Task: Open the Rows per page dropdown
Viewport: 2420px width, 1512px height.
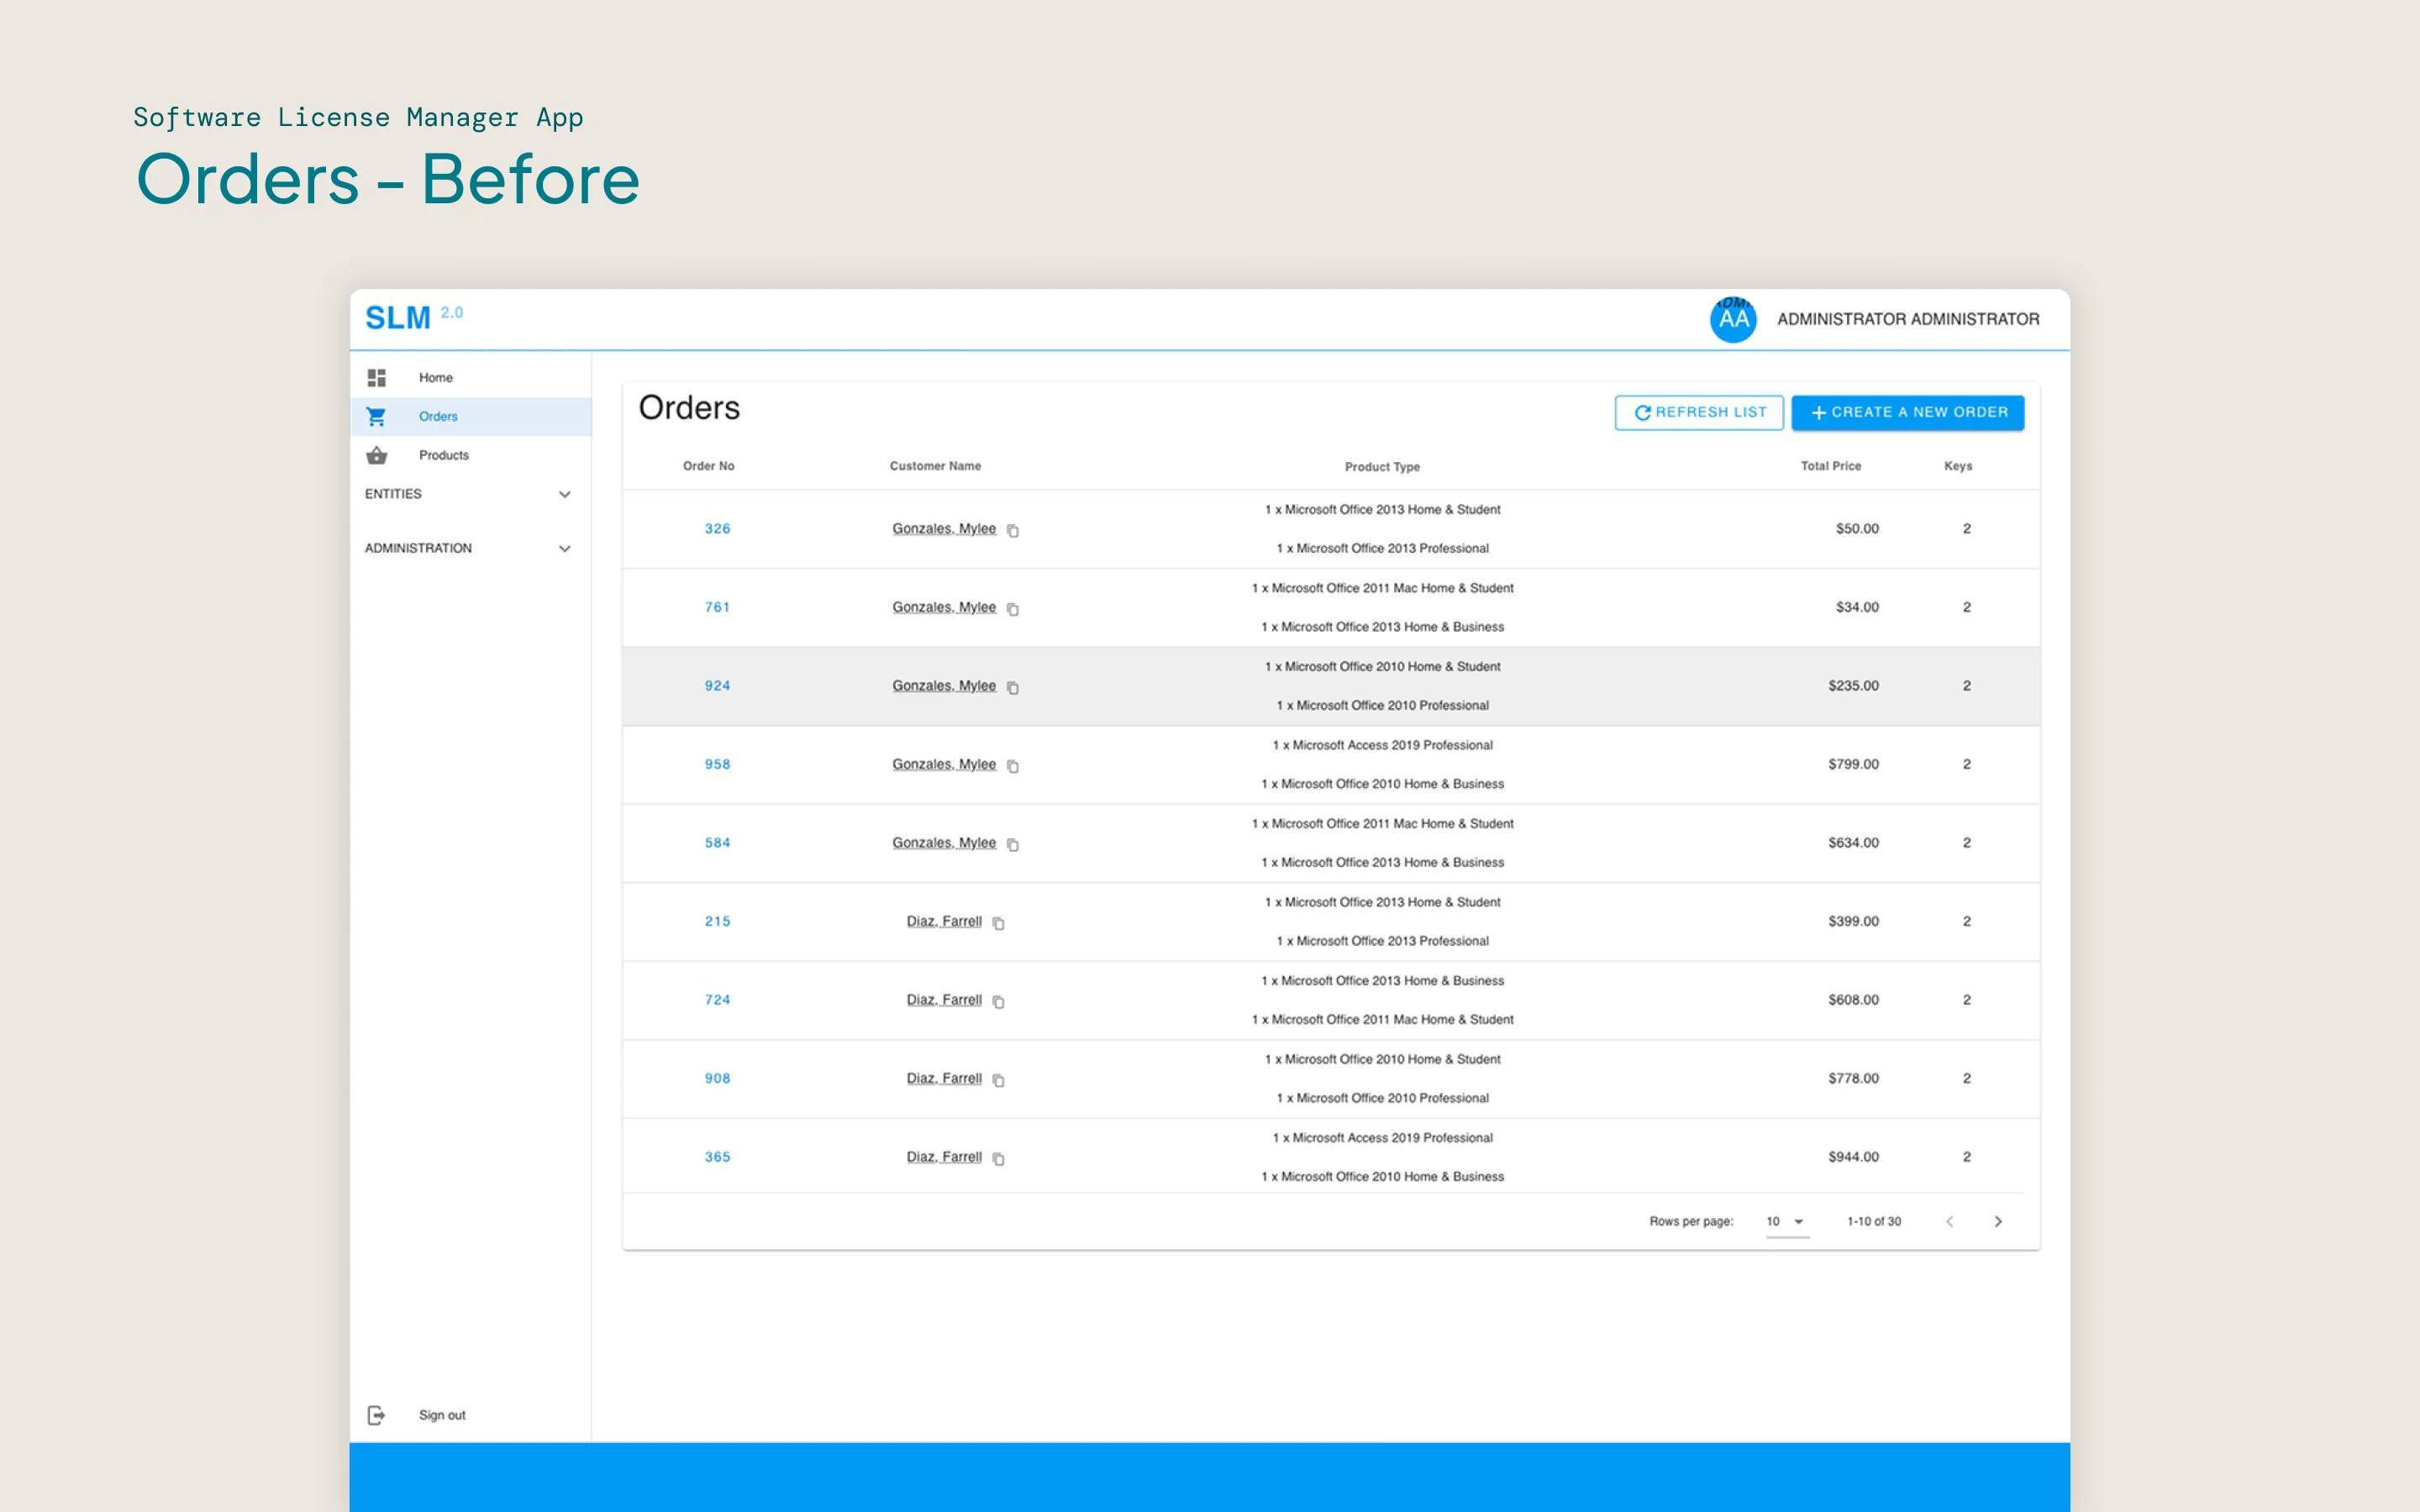Action: click(1786, 1221)
